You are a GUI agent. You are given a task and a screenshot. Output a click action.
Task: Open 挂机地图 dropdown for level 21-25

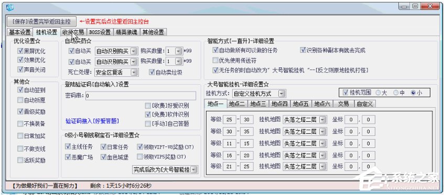pyautogui.click(x=305, y=166)
